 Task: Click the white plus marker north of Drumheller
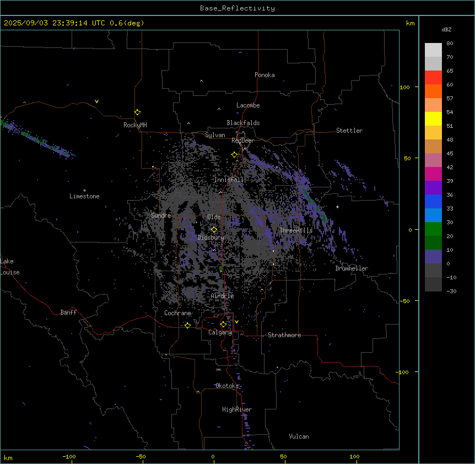337,207
